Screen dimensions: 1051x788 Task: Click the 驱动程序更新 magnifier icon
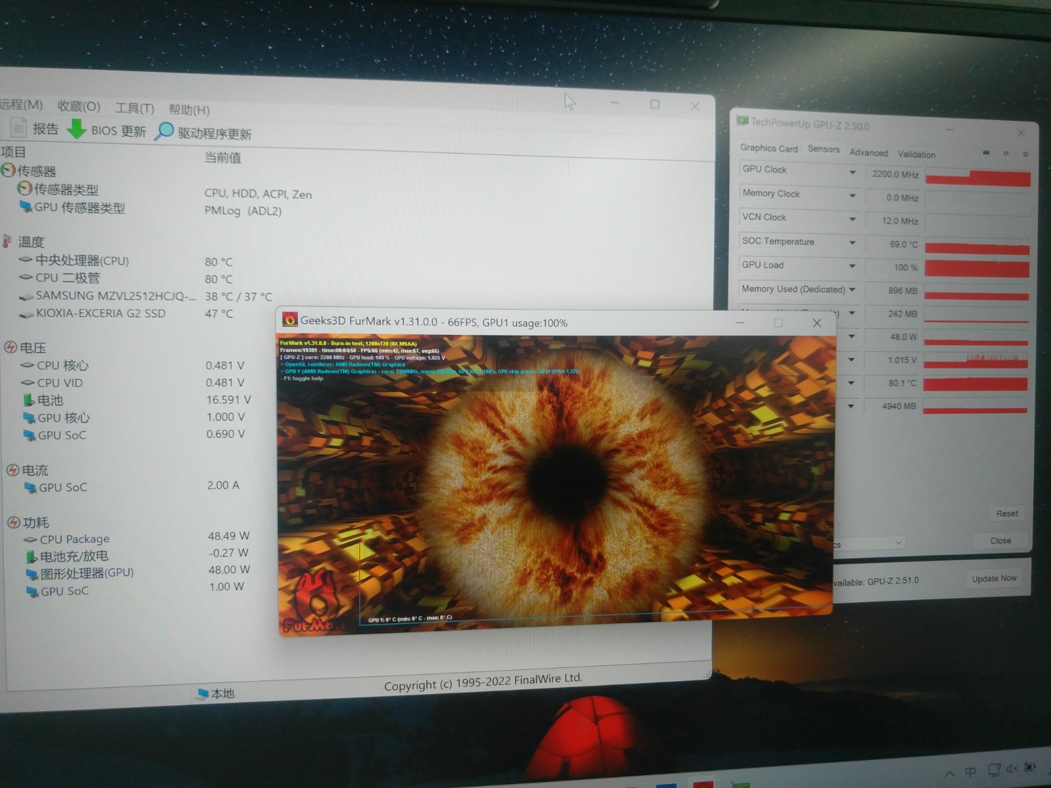point(164,131)
